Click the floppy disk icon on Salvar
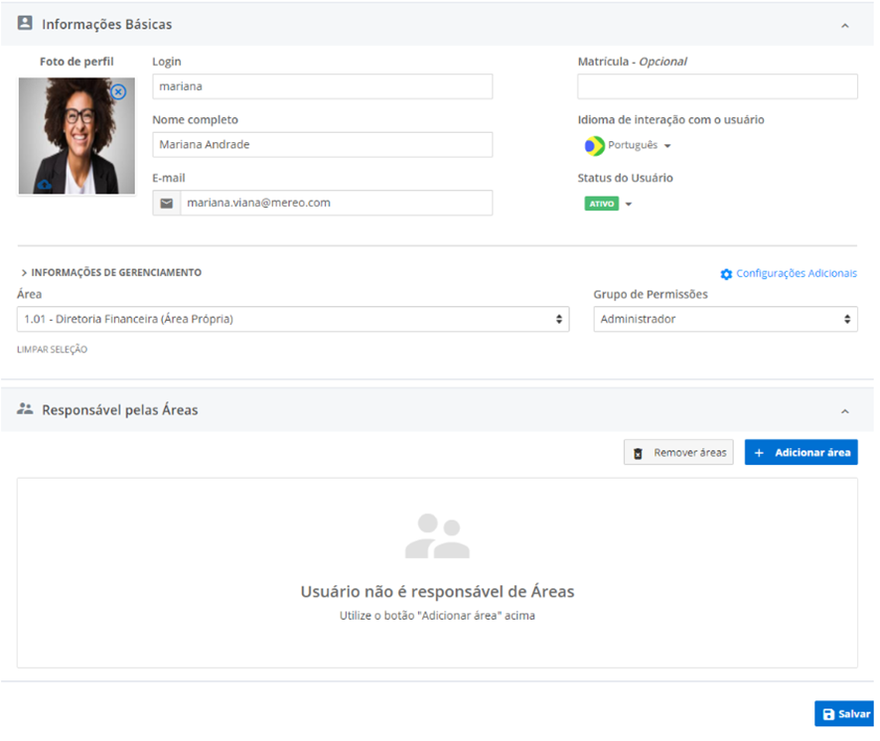 pyautogui.click(x=828, y=714)
